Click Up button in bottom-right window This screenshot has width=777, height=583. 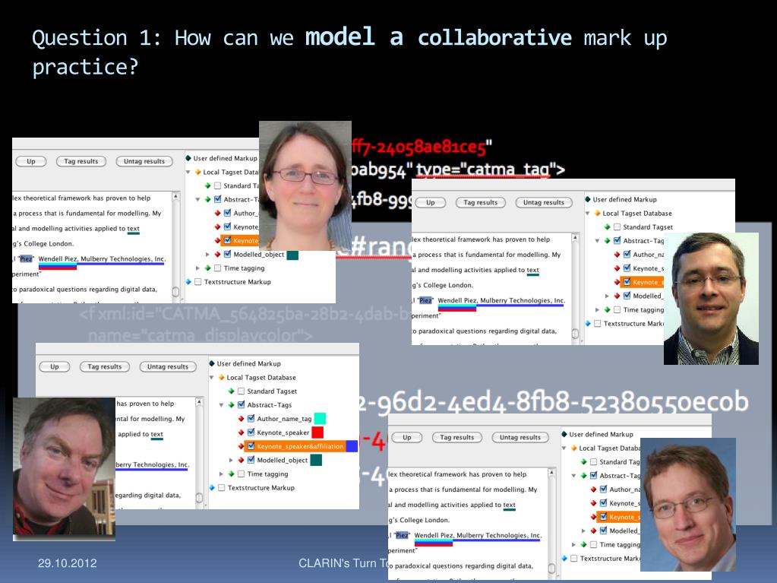tap(407, 437)
